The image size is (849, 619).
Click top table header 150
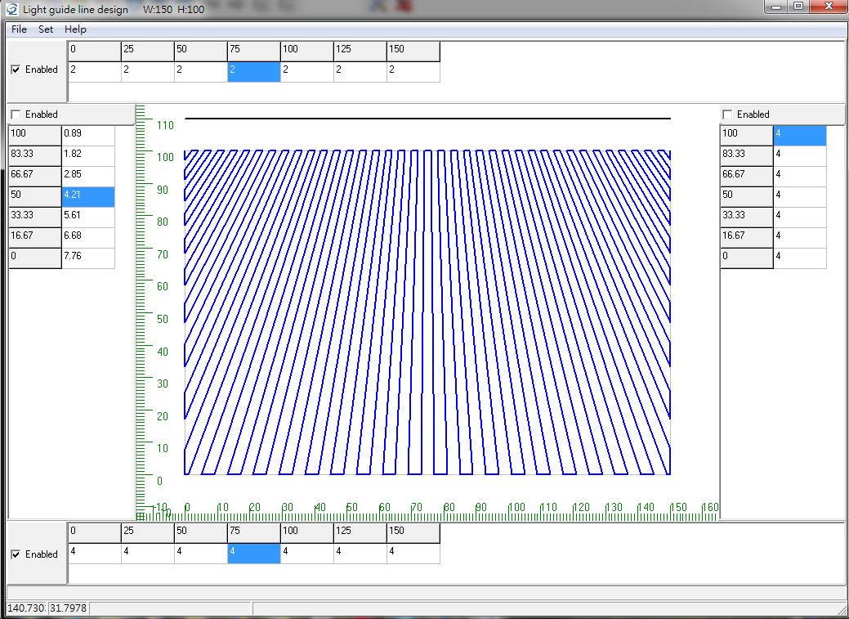click(x=413, y=51)
